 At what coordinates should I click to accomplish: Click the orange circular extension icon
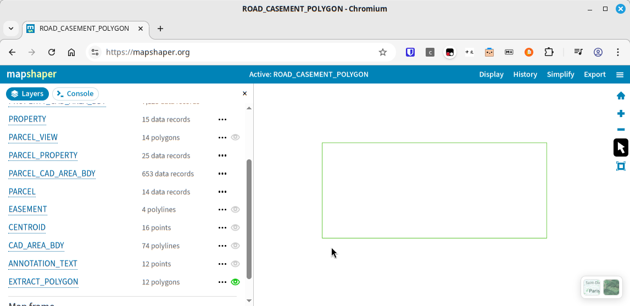[x=529, y=52]
